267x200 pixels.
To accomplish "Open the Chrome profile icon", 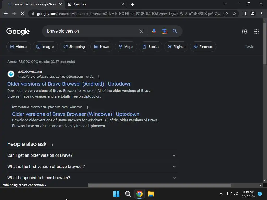I will [x=253, y=14].
